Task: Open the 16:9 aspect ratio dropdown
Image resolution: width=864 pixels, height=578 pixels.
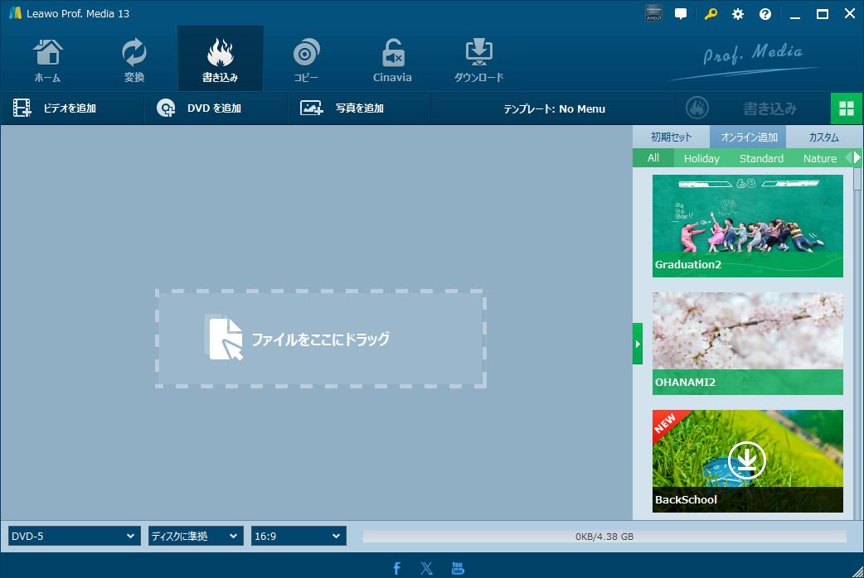Action: (x=299, y=536)
